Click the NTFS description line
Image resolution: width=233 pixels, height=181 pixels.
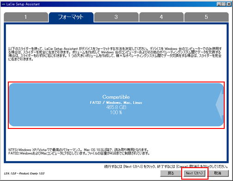point(79,150)
